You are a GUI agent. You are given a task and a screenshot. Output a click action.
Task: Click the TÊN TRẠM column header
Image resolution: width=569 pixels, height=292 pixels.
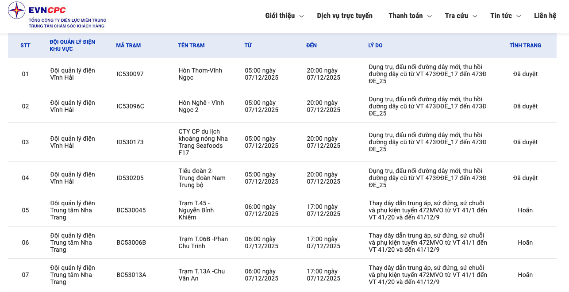pyautogui.click(x=191, y=46)
